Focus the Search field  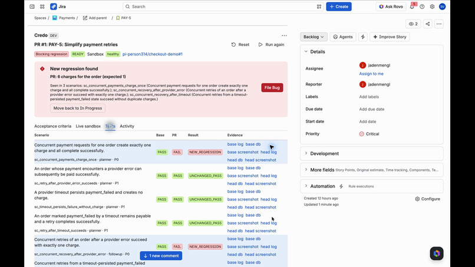223,6
